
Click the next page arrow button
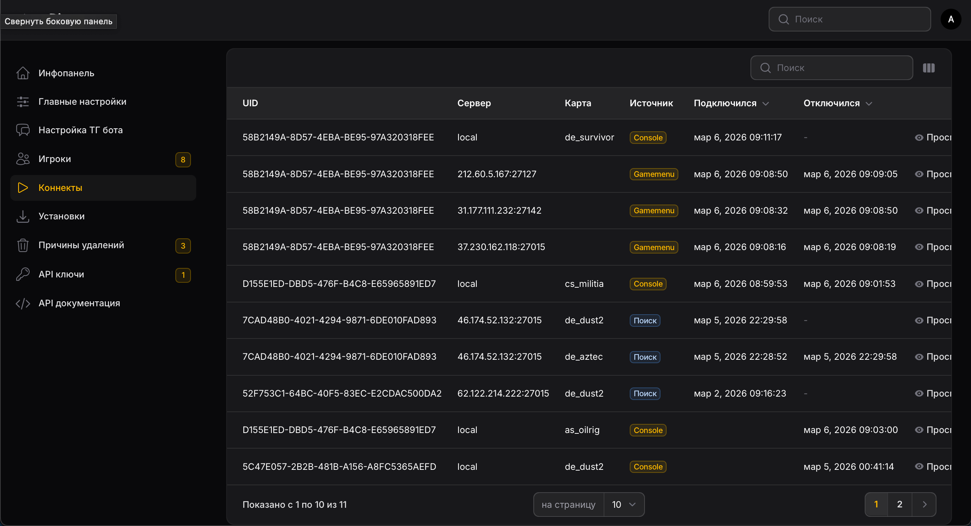pyautogui.click(x=924, y=504)
